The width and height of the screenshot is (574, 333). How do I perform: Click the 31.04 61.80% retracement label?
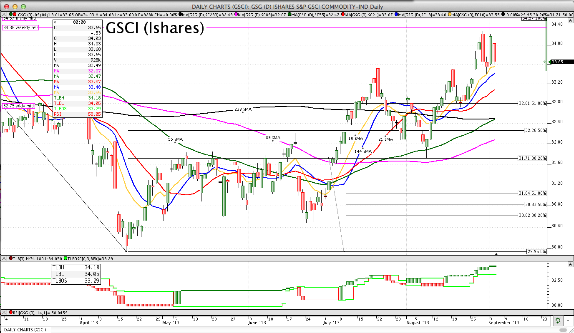tap(532, 193)
